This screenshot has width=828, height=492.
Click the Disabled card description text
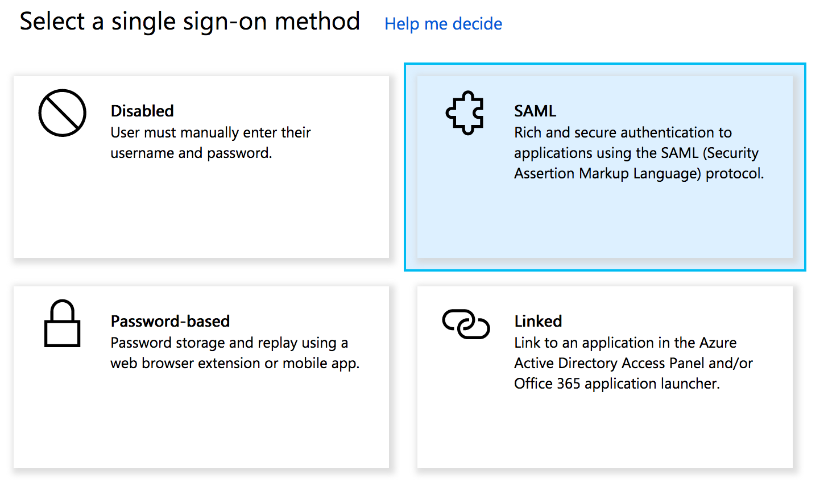tap(210, 143)
